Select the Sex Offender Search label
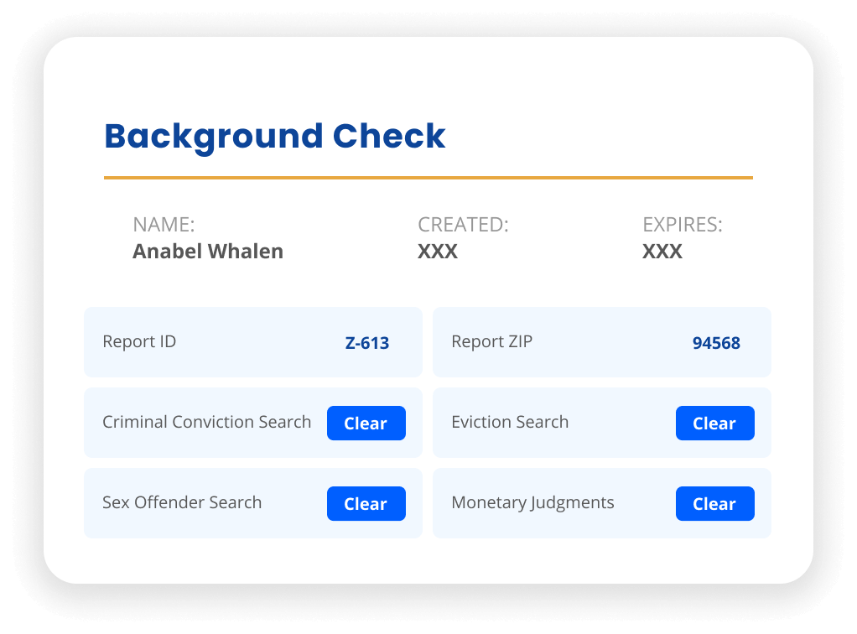This screenshot has height=634, width=857. [x=182, y=502]
